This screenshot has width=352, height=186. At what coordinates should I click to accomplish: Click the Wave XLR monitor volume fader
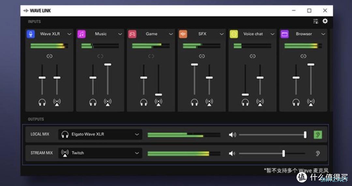(x=42, y=80)
